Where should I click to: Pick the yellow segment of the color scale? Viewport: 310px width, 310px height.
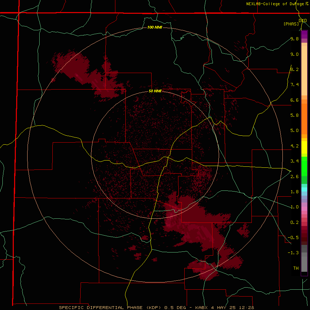pos(304,147)
